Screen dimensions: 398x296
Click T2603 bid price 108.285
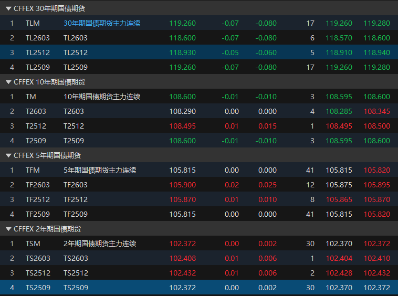click(x=339, y=111)
